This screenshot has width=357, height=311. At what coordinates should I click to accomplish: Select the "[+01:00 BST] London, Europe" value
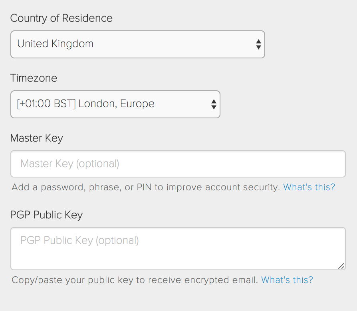(x=85, y=104)
